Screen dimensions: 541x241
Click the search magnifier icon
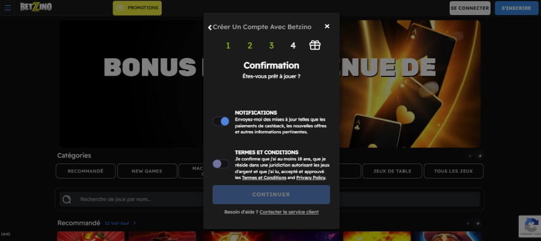click(67, 200)
